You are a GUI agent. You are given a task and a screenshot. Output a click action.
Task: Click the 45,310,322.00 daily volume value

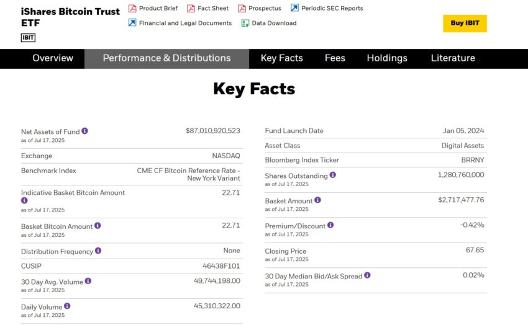pos(217,306)
